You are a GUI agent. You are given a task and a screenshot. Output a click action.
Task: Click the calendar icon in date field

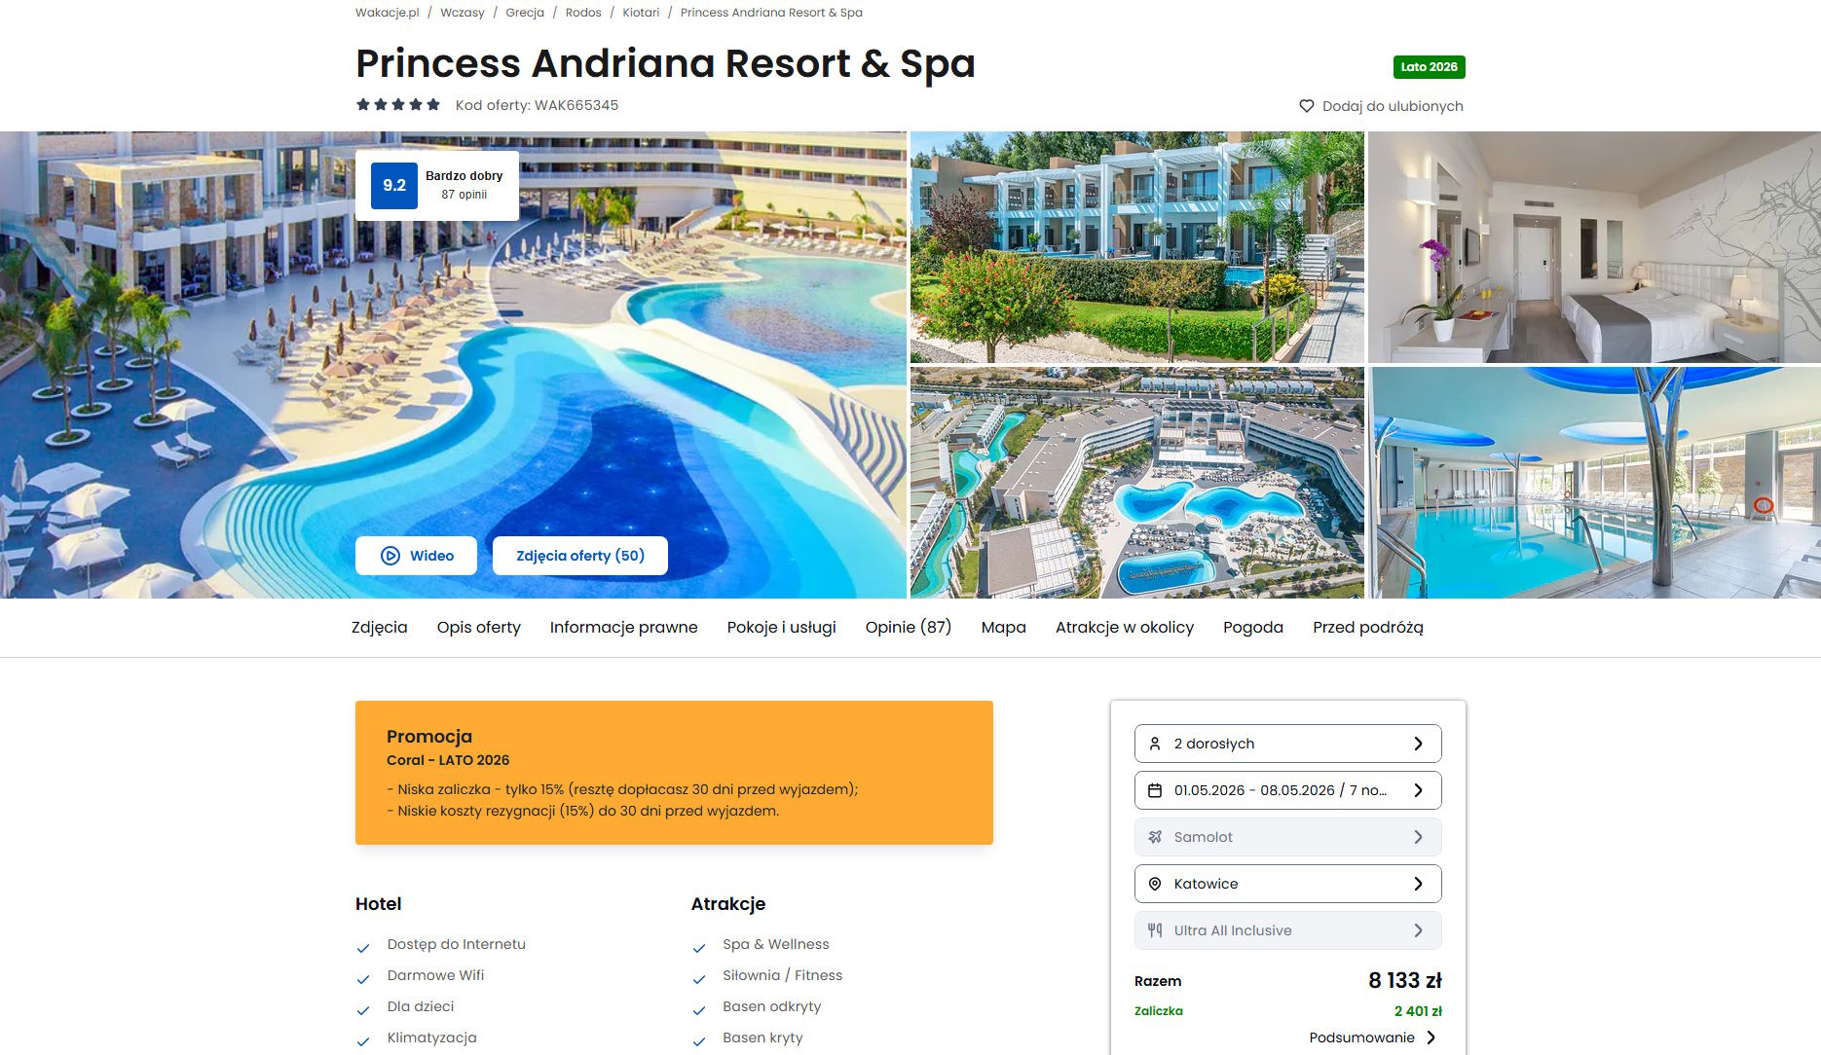pyautogui.click(x=1155, y=790)
